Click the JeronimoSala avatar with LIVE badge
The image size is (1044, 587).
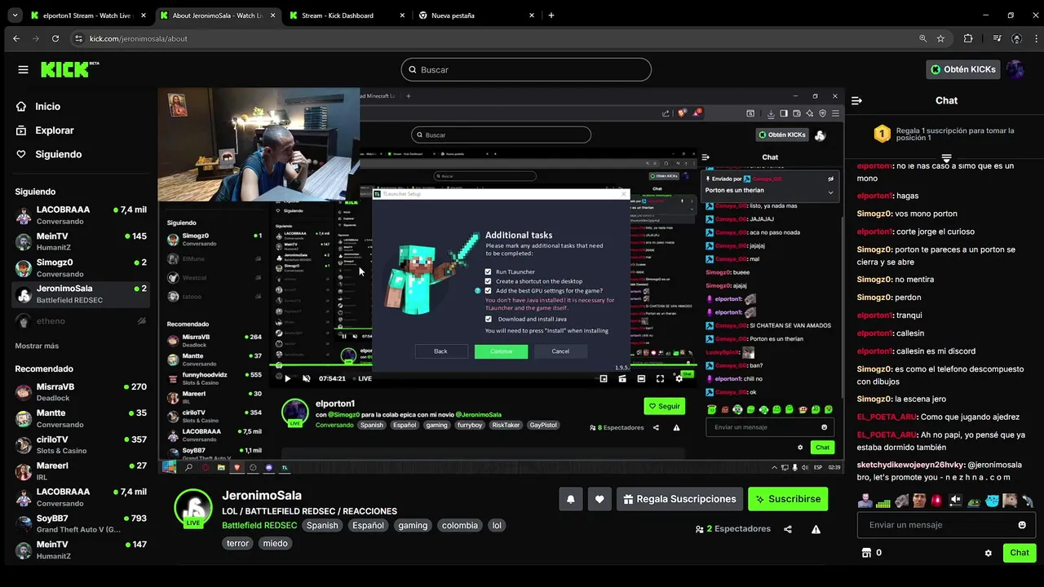coord(193,508)
